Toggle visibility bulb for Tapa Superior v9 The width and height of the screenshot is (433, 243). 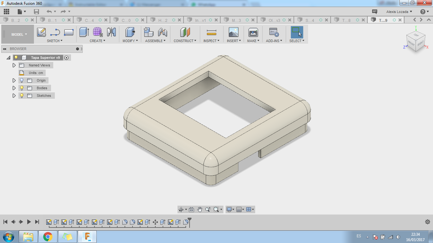pos(16,58)
